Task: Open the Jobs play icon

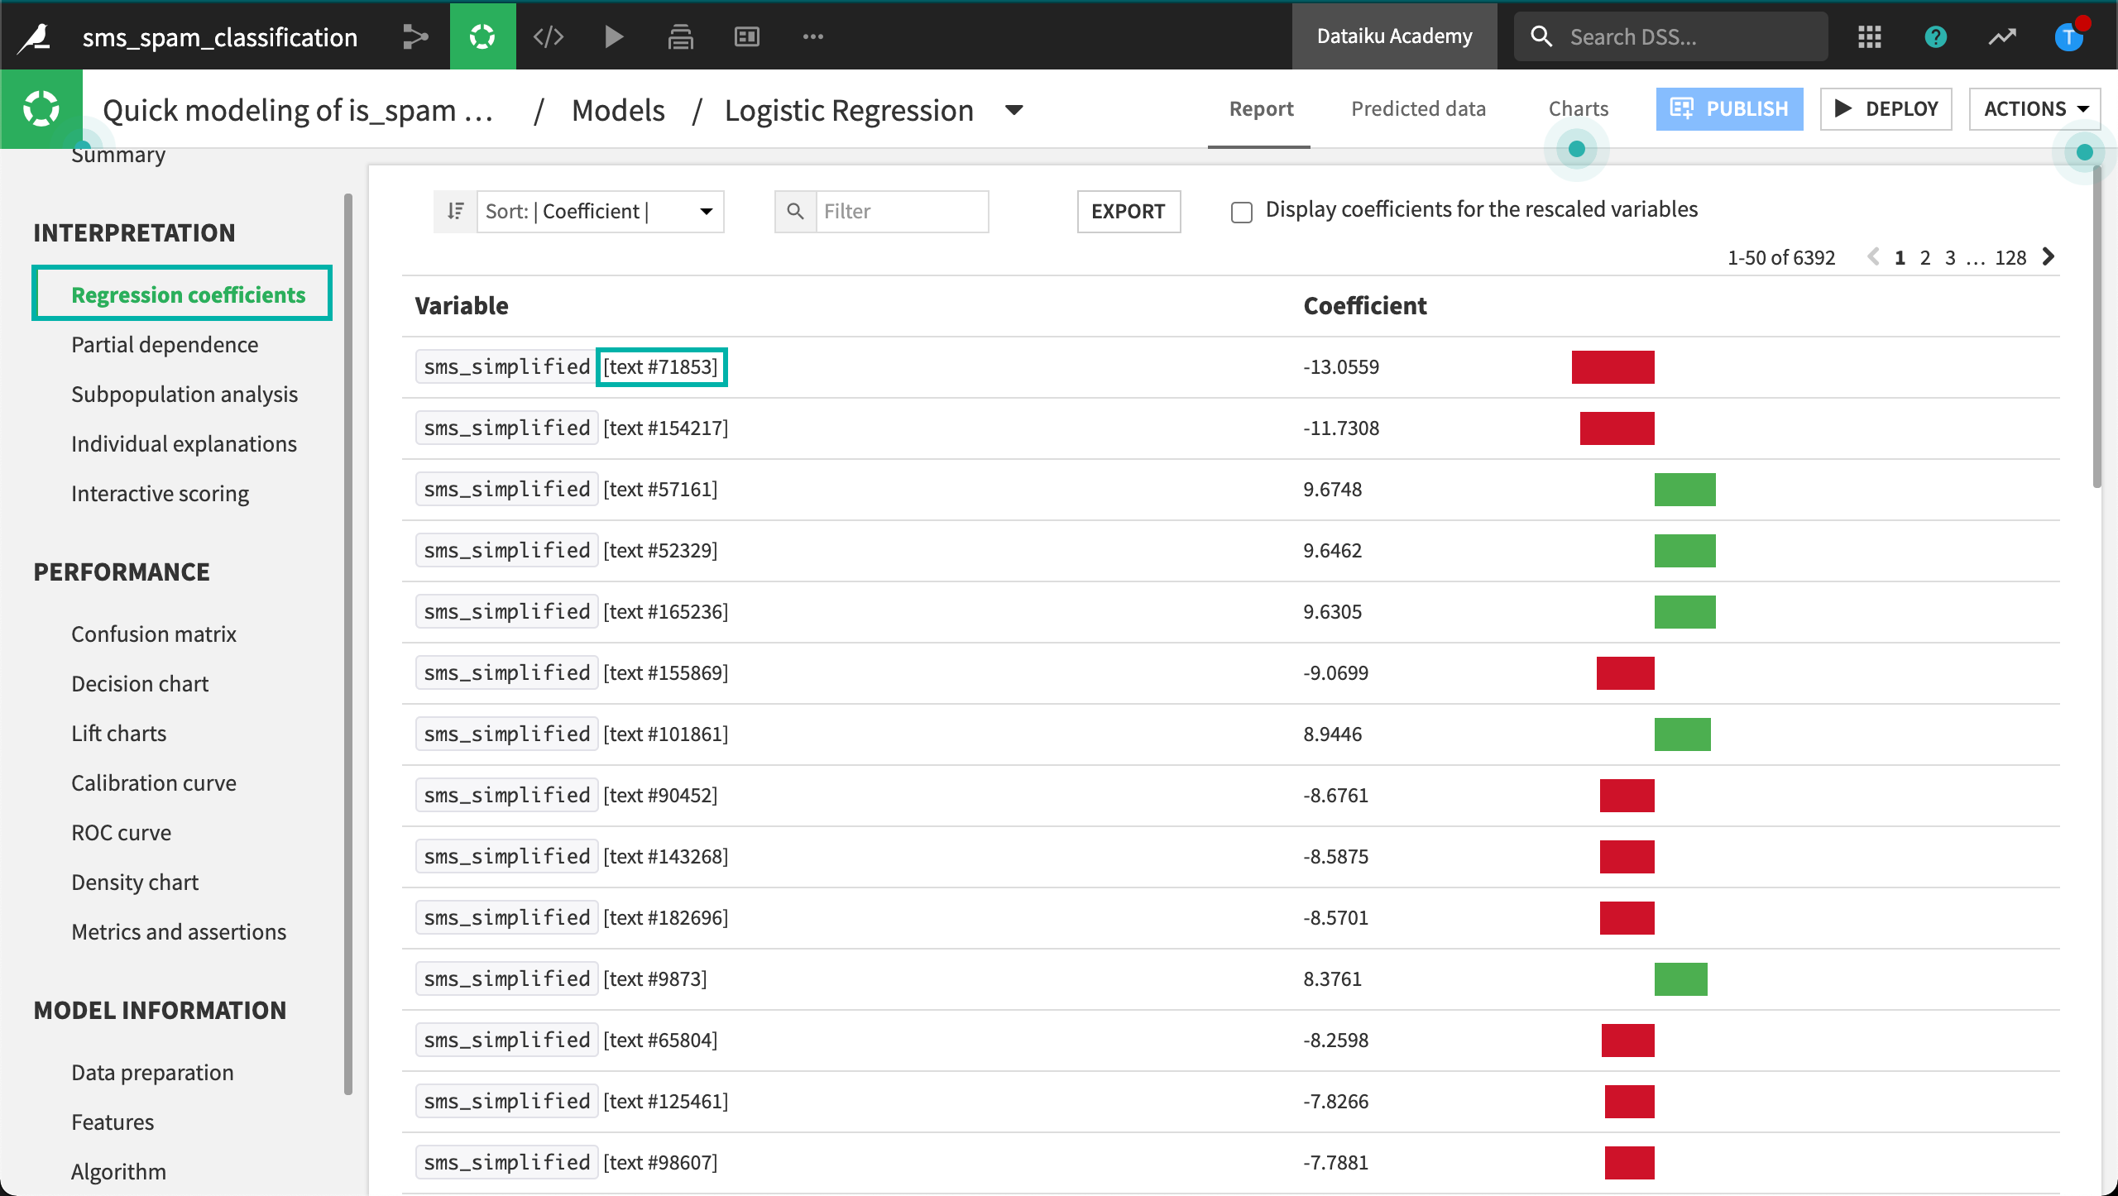Action: click(x=614, y=36)
